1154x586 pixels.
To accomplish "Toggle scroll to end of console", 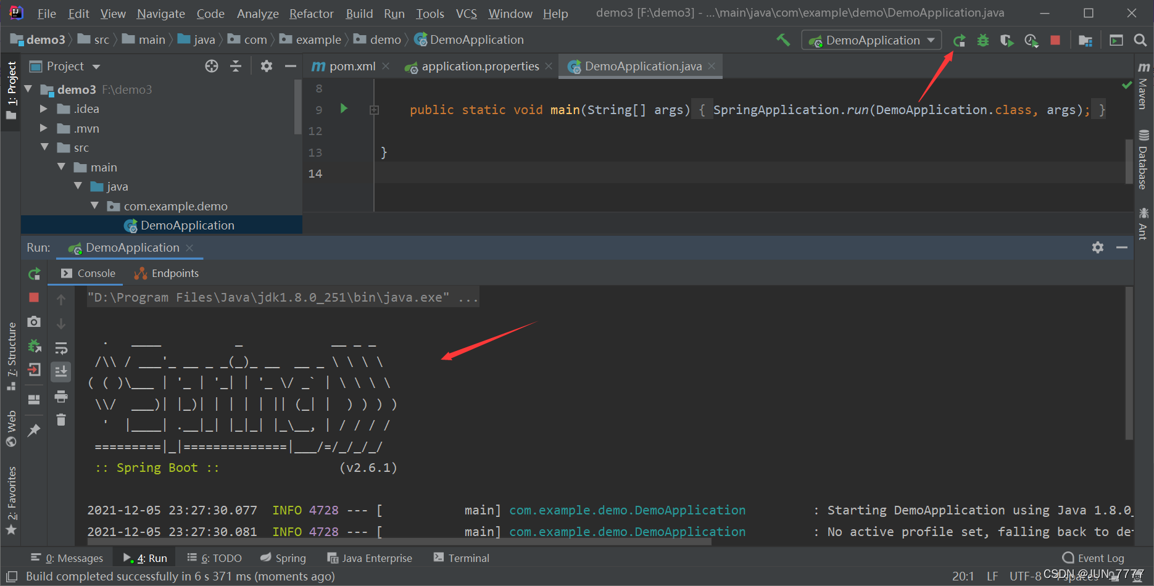I will tap(61, 372).
